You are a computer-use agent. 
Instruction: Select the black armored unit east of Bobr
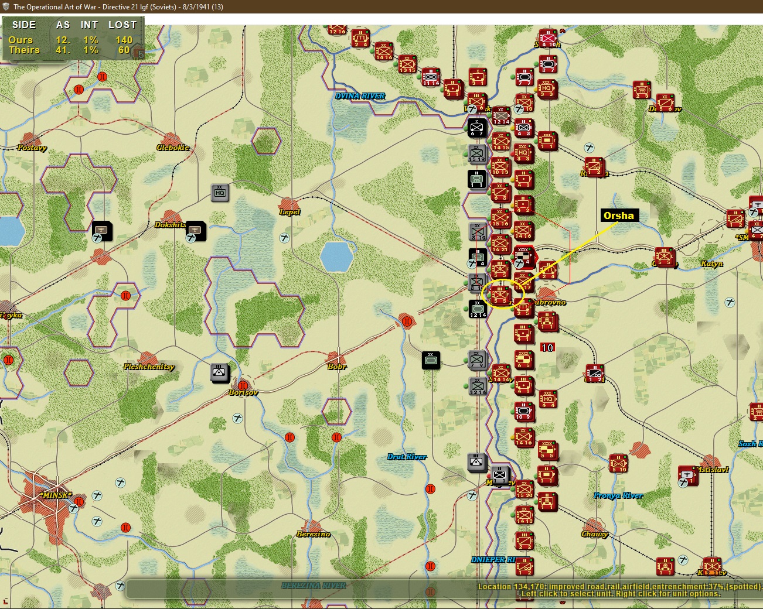[431, 360]
